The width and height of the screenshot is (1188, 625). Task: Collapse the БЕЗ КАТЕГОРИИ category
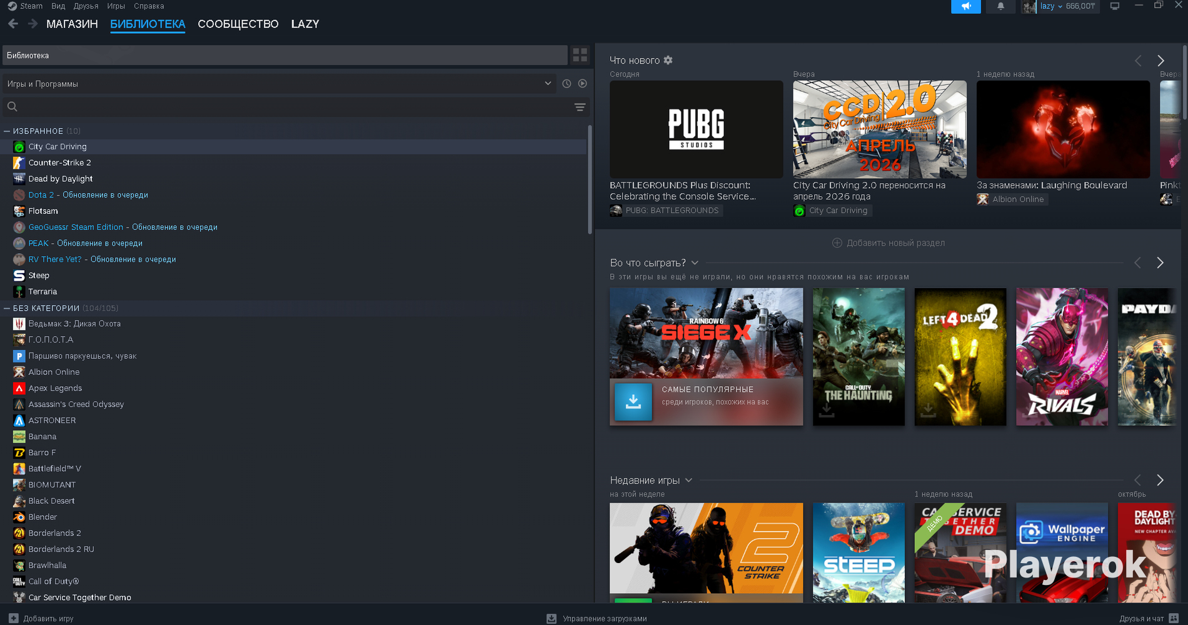[7, 308]
